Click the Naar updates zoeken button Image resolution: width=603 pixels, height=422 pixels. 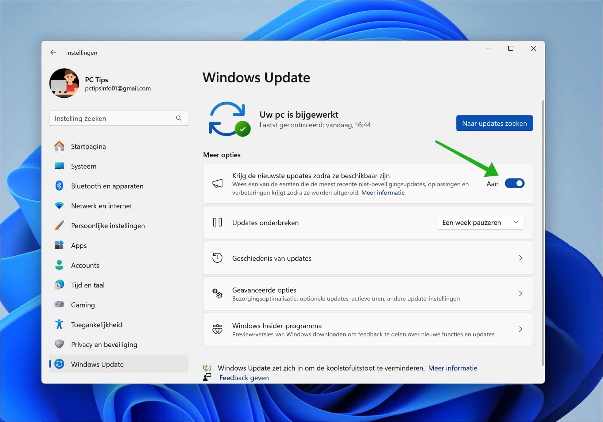494,123
